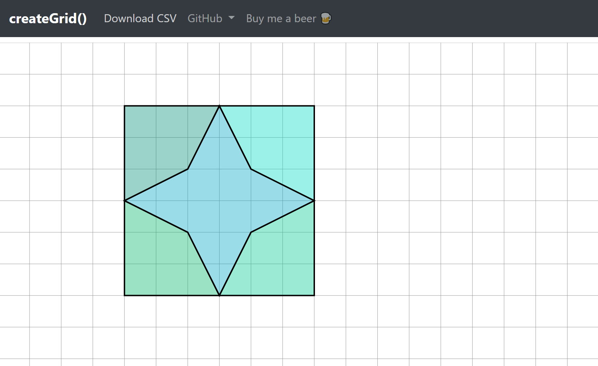The height and width of the screenshot is (366, 598).
Task: Select the green lower-left square region
Action: pyautogui.click(x=156, y=263)
